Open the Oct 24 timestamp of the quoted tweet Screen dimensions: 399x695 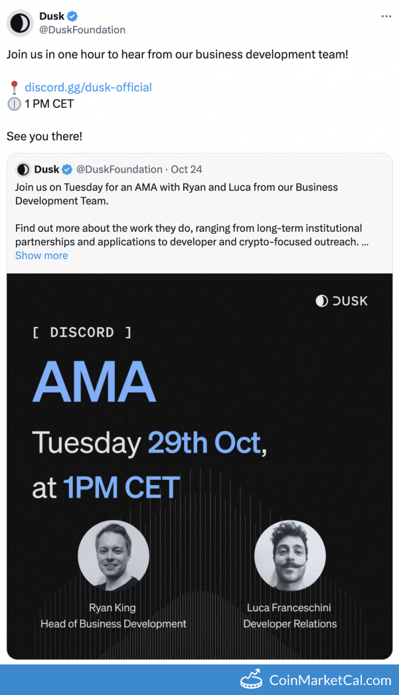click(x=186, y=169)
